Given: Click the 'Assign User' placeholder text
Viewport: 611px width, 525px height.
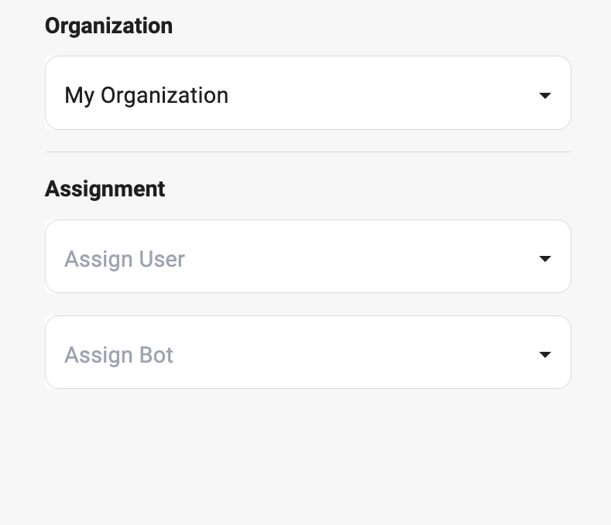Looking at the screenshot, I should (125, 259).
